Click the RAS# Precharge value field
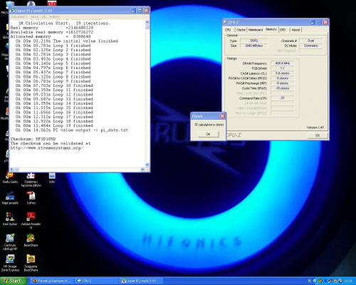356x285 pixels. point(283,83)
